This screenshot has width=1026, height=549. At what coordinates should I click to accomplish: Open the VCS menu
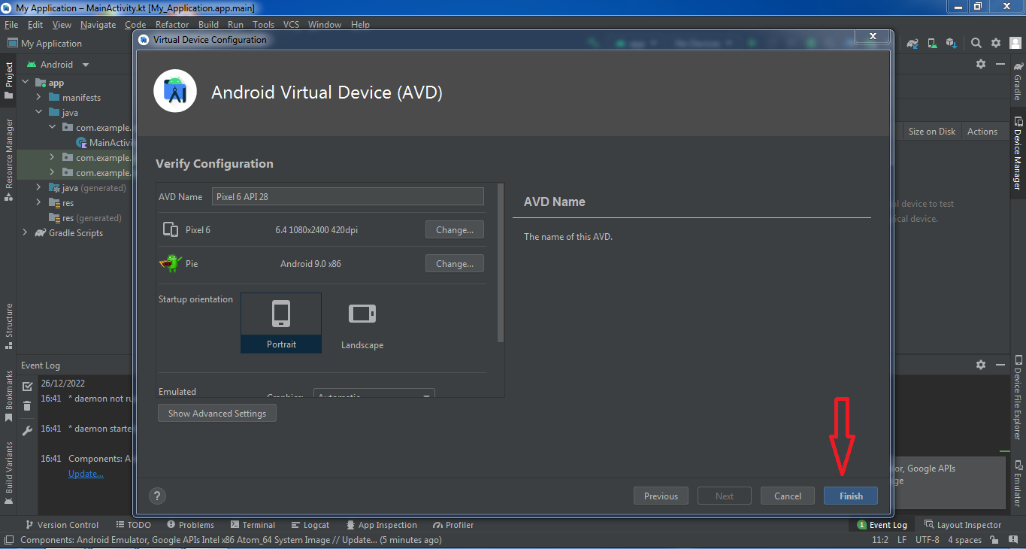(291, 25)
